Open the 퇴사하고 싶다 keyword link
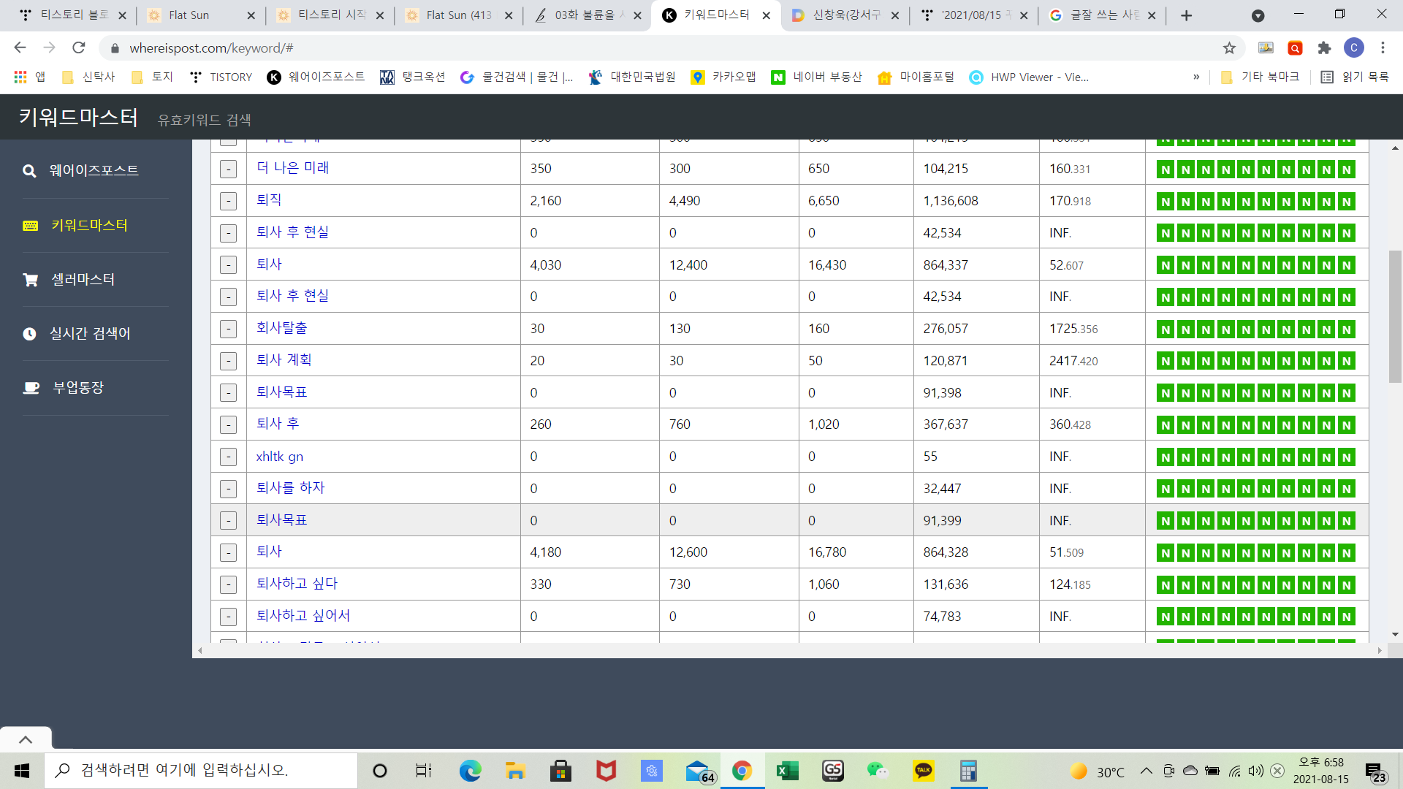 click(x=297, y=584)
